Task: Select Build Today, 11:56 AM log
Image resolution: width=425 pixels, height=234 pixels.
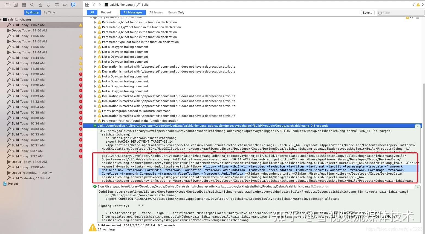Action: [42, 36]
